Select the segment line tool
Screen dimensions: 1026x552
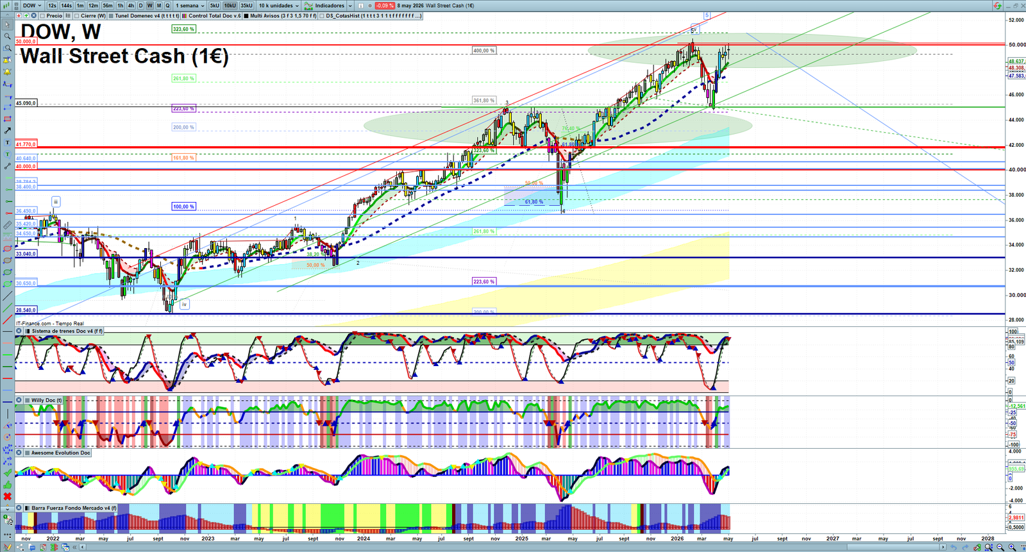[x=7, y=166]
